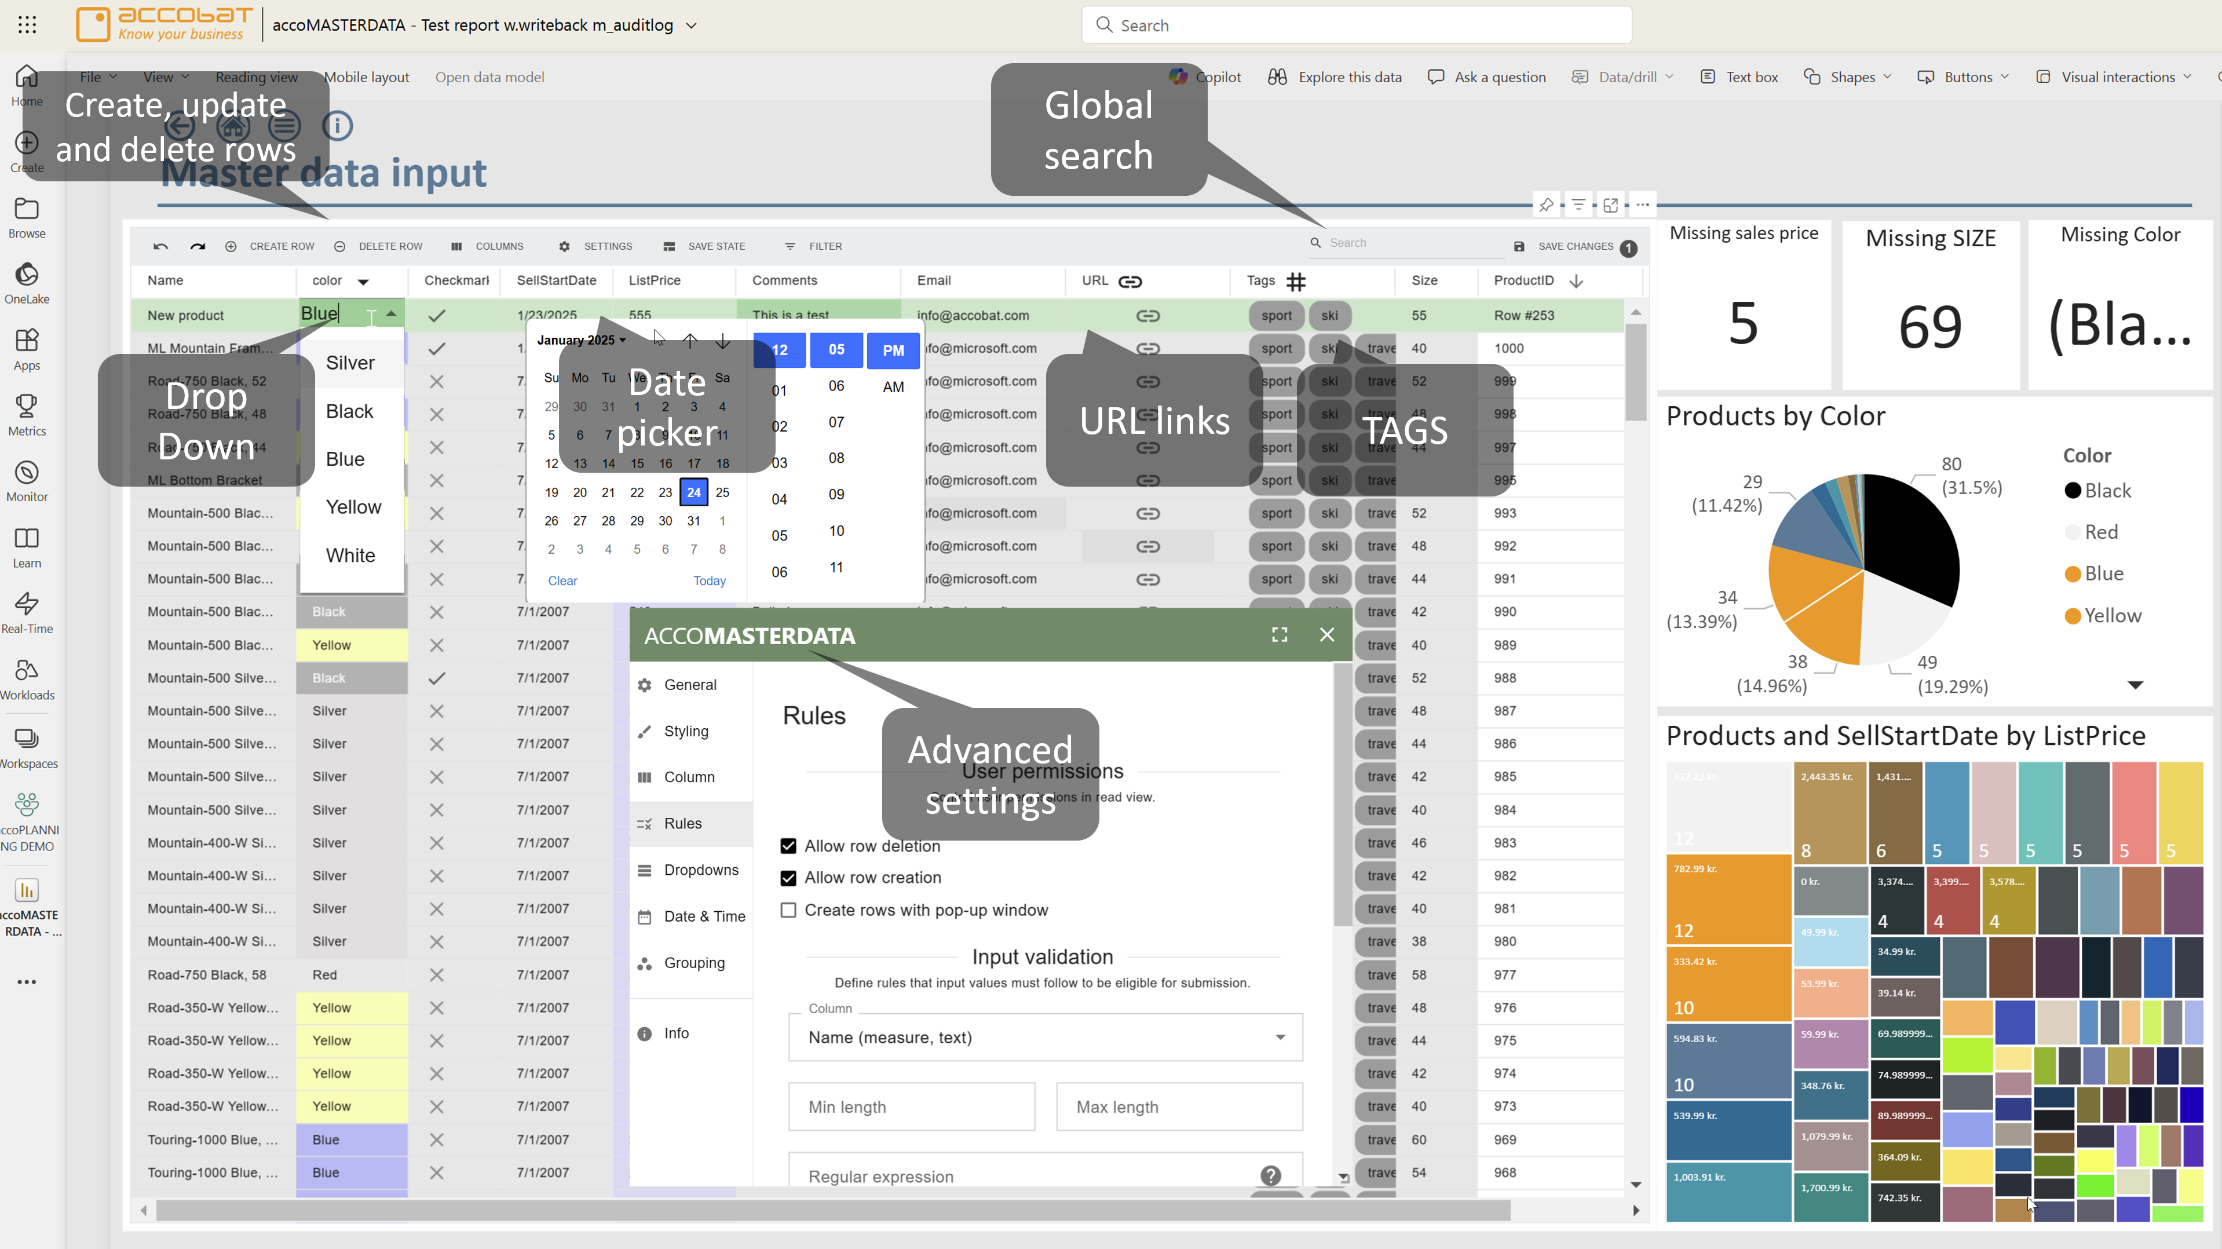Click help icon in Regular expression field
2222x1249 pixels.
click(x=1270, y=1175)
